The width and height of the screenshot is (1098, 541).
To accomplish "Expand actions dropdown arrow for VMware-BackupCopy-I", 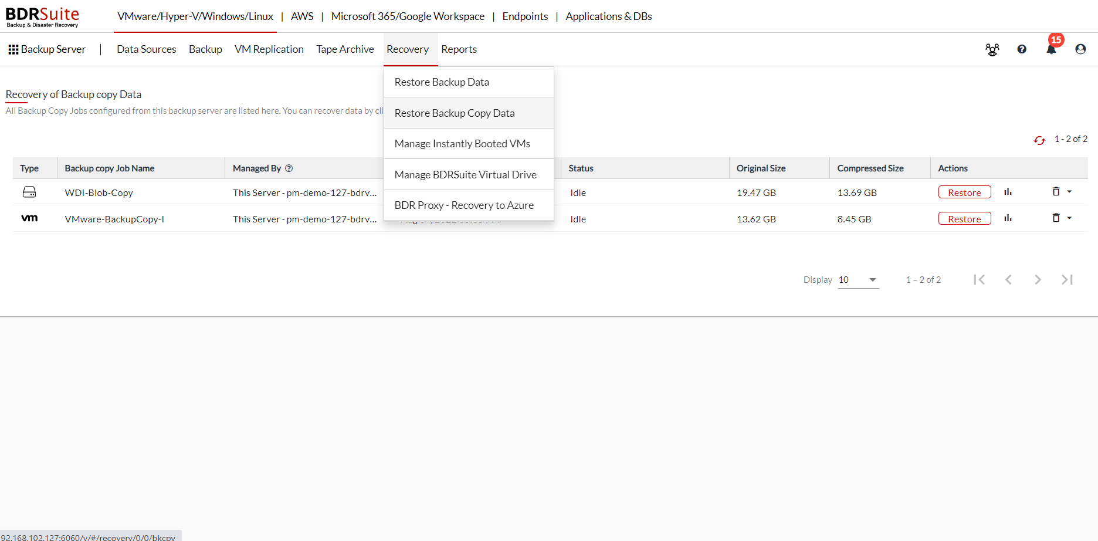I will (x=1069, y=218).
